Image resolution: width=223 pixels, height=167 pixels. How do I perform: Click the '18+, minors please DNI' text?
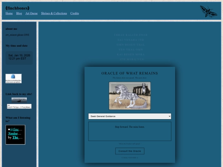tap(17, 35)
